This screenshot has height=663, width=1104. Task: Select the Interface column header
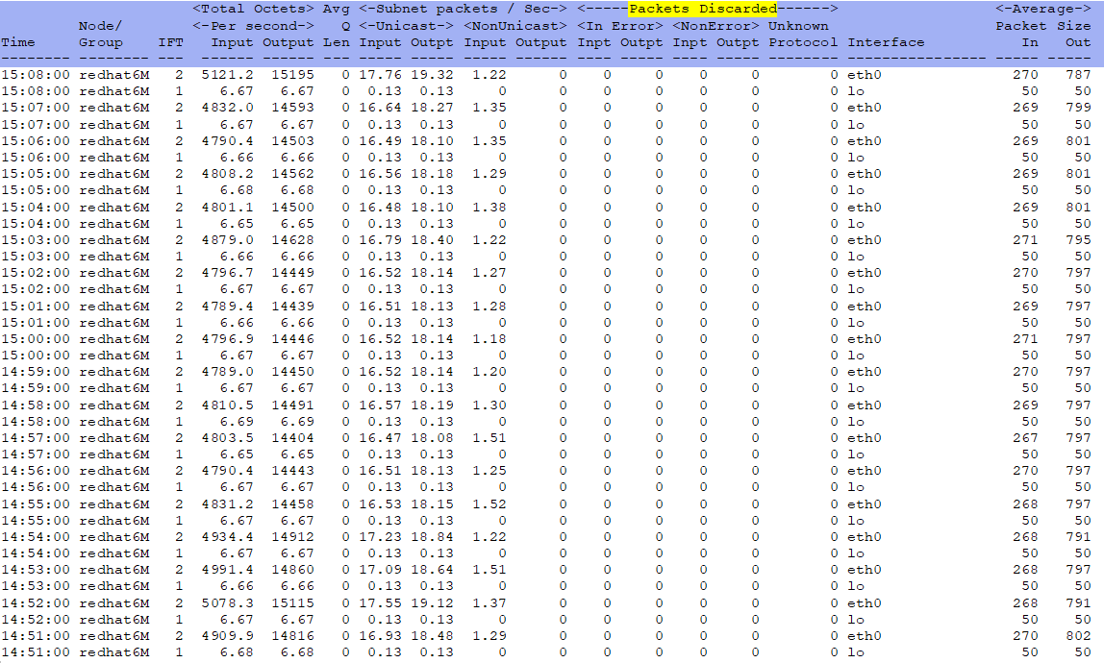click(886, 42)
